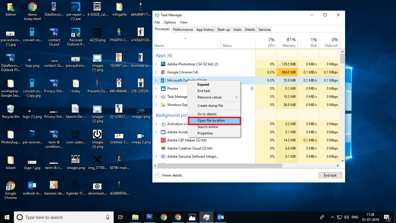Switch to the Services tab
Viewport: 396px width, 223px height.
pyautogui.click(x=265, y=30)
